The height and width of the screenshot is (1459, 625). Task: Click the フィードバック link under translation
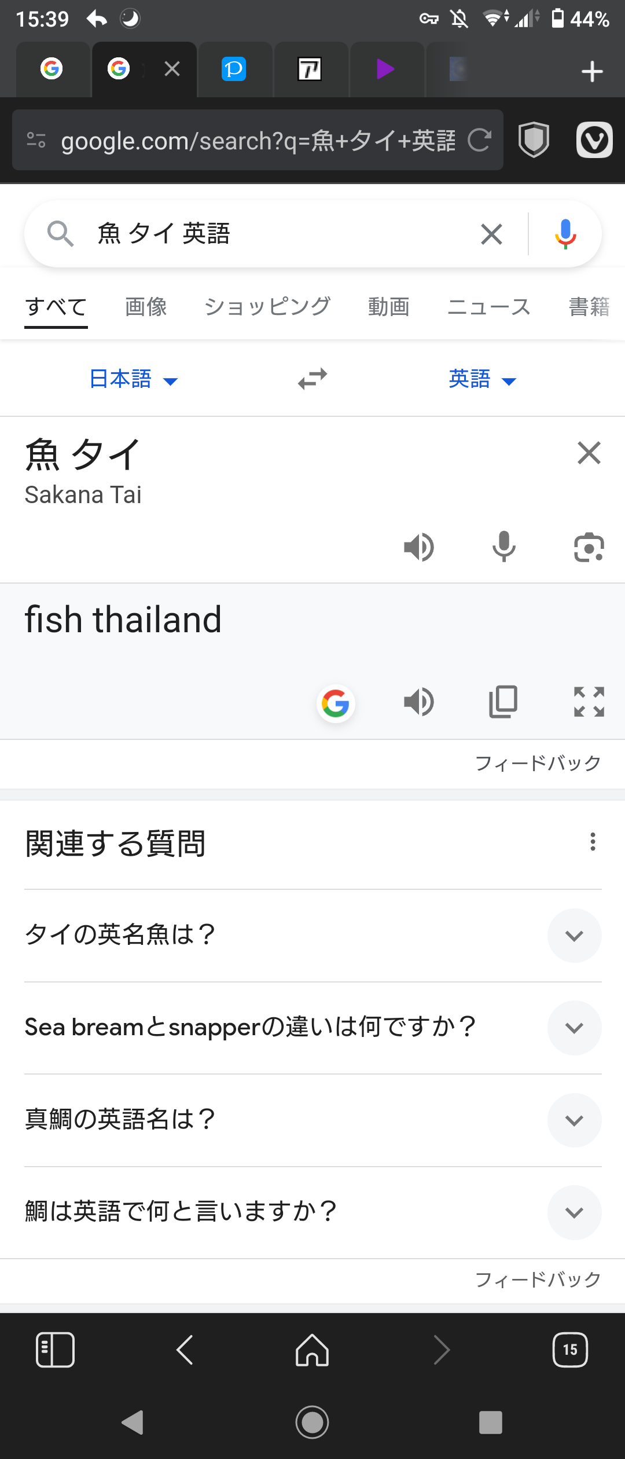[538, 763]
